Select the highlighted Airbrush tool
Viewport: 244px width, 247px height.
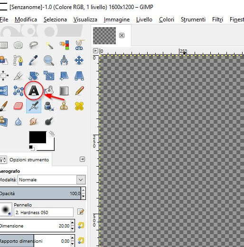(34, 106)
